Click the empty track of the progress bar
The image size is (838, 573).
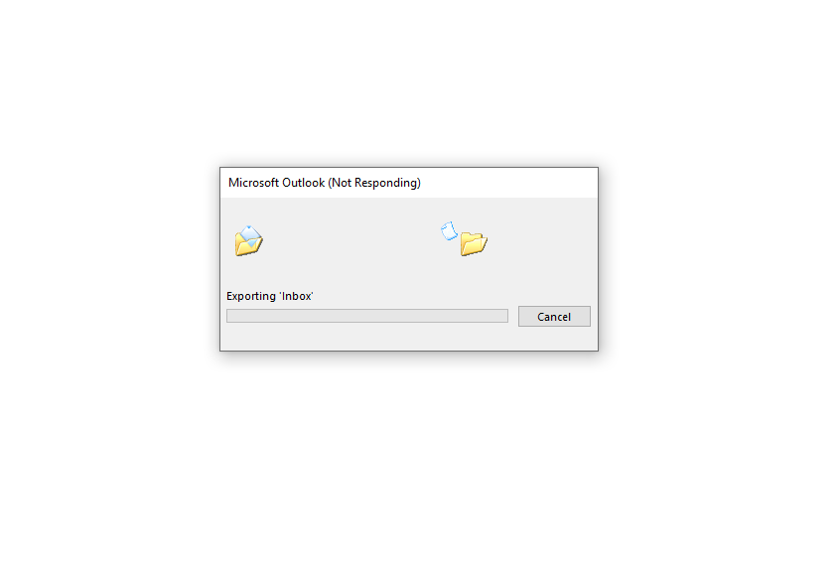(367, 316)
